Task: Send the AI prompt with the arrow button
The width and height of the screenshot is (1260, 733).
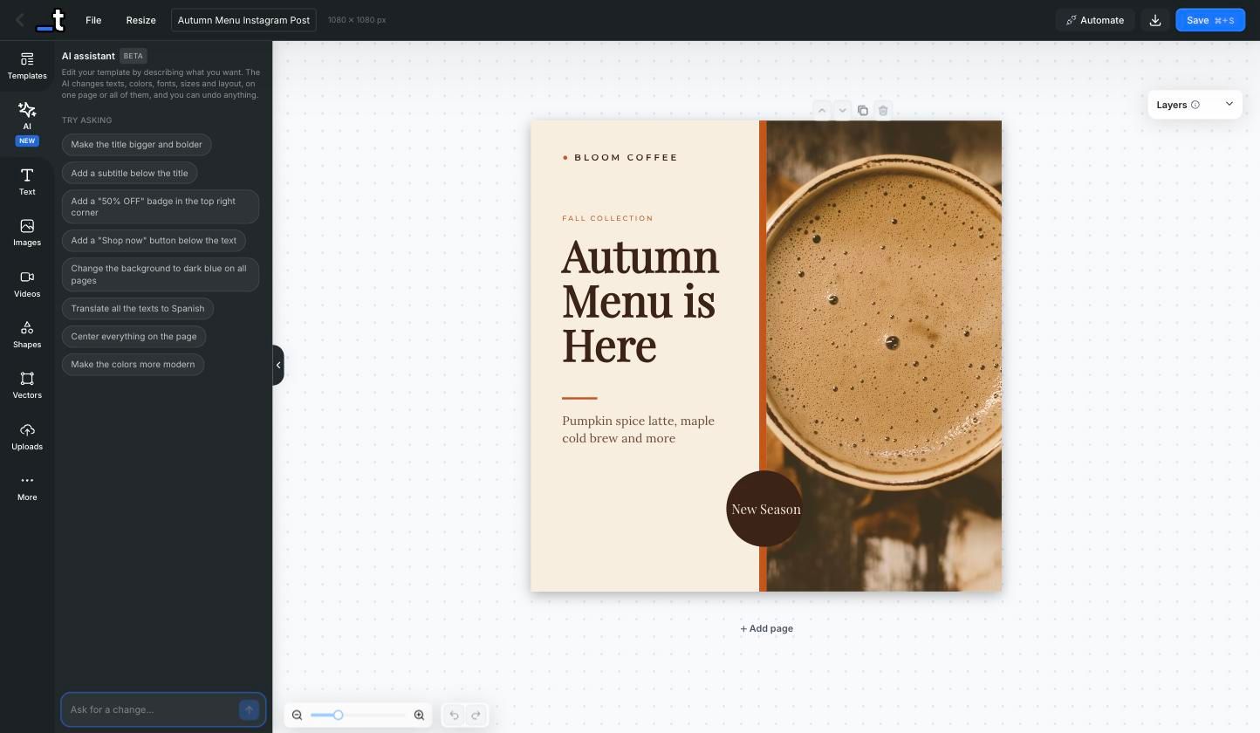Action: (x=249, y=709)
